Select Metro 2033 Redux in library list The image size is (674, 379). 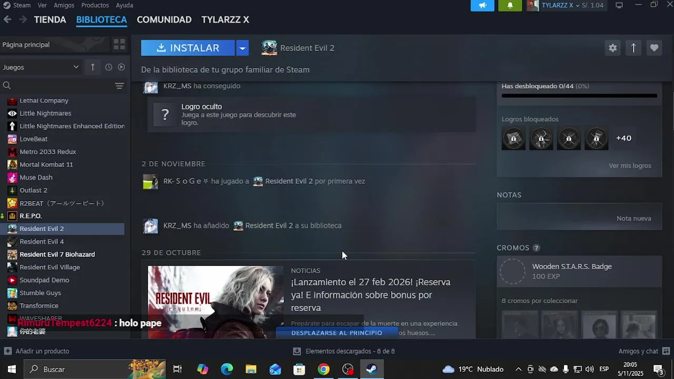[62, 152]
